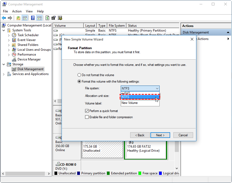Expand the Shared Folders node

[9, 45]
